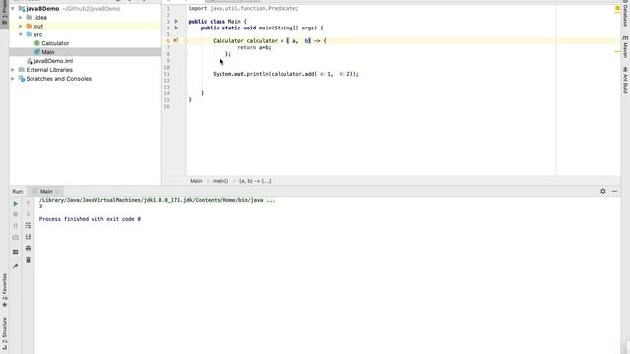Hide the Run panel with minimize dash
The image size is (630, 354).
(x=614, y=191)
